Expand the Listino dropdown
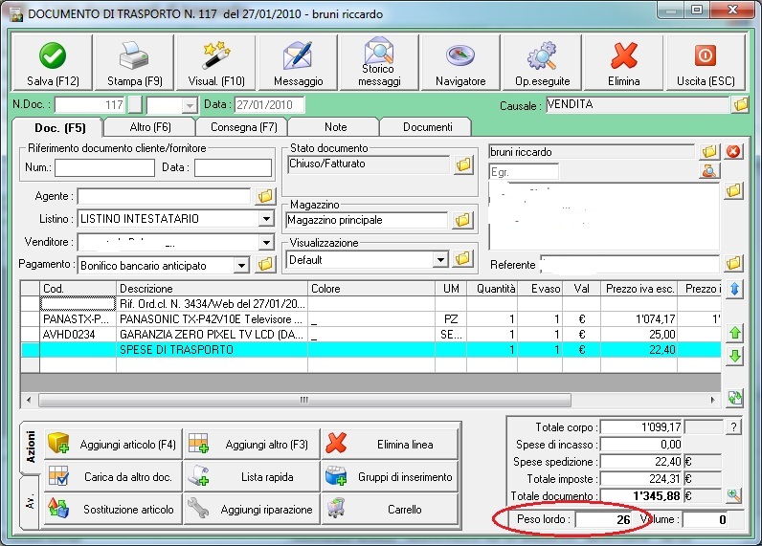 266,219
